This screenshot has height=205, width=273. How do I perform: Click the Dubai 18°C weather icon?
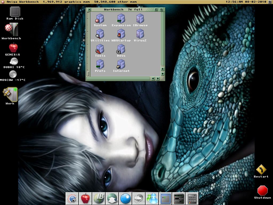coord(14,62)
